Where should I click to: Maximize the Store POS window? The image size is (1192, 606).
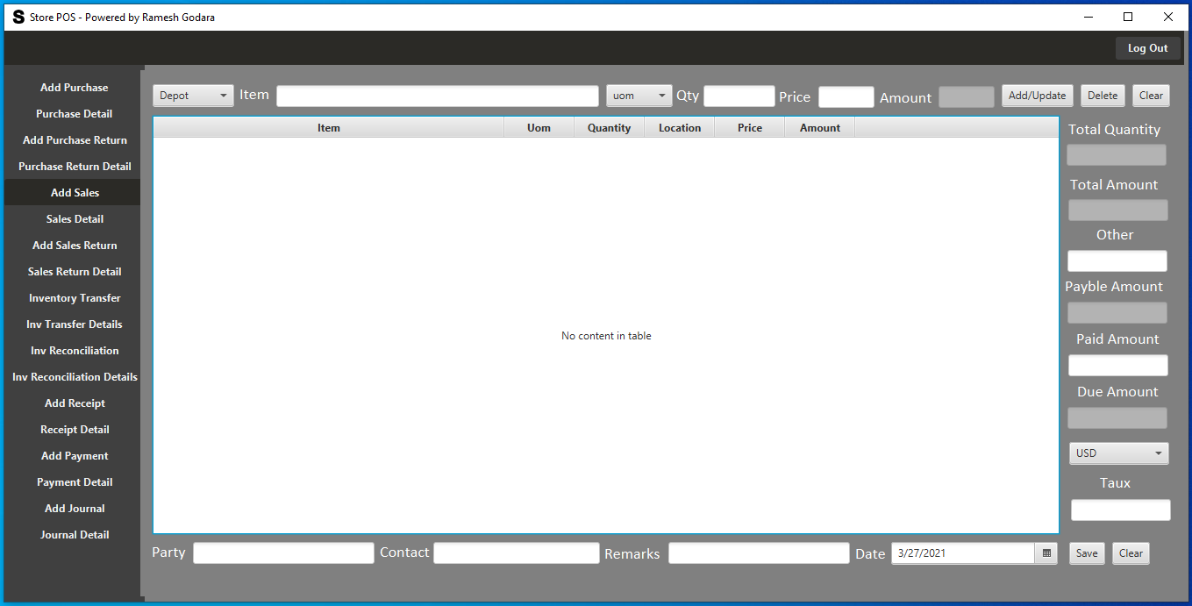point(1128,17)
